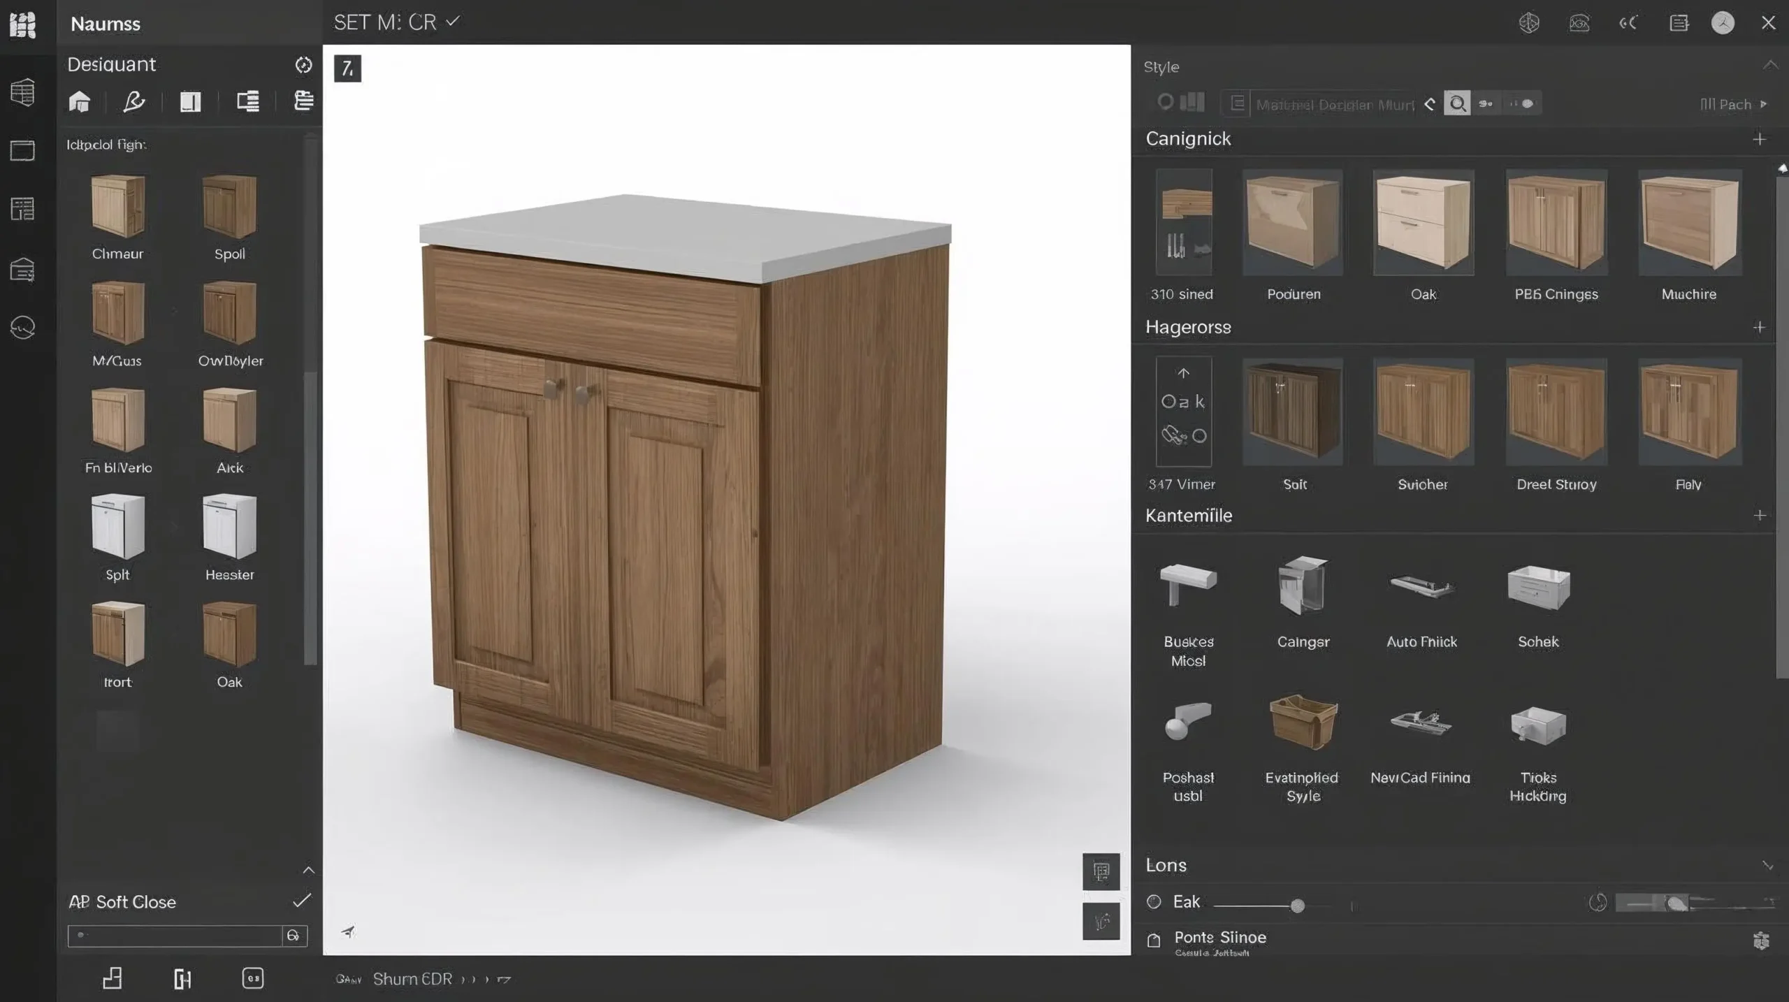Click the Shum EDR breadcrumb item
1789x1002 pixels.
pyautogui.click(x=412, y=979)
